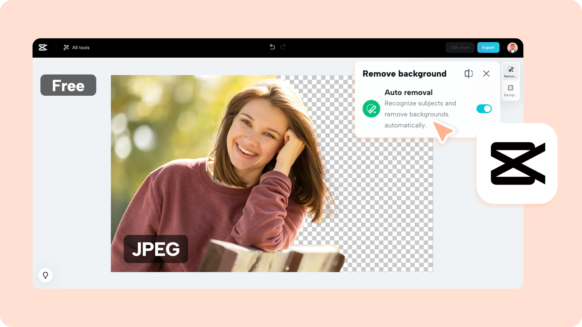Redo the last action
Screen dimensions: 582x327
[x=283, y=47]
